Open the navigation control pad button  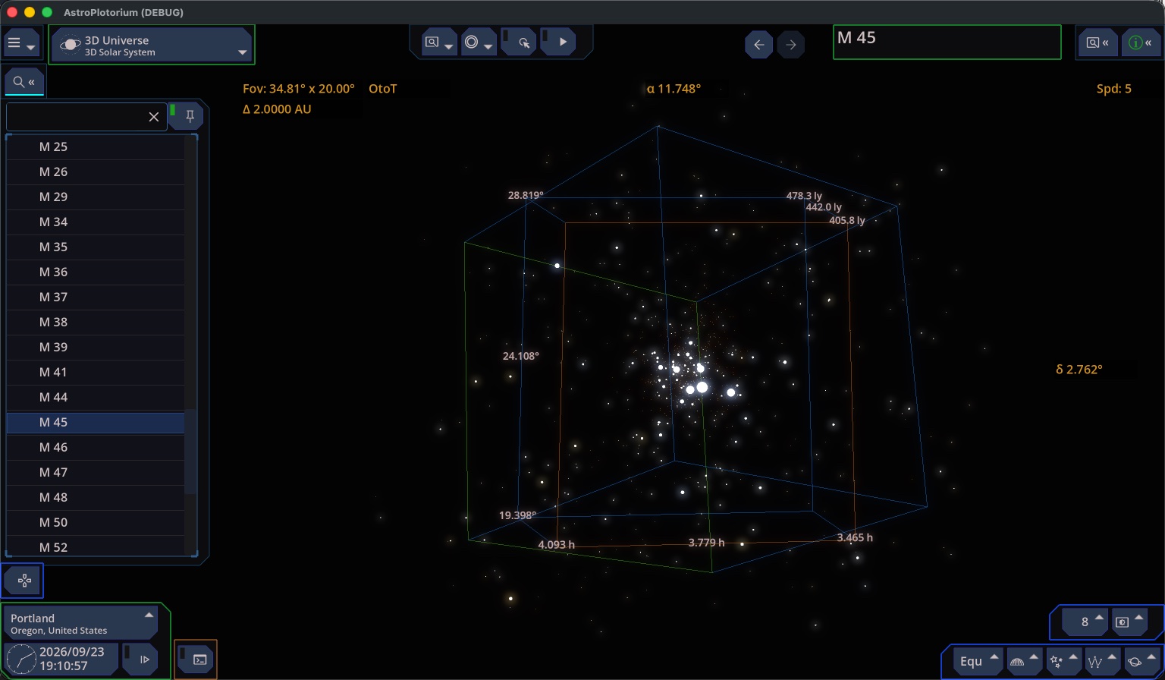[x=23, y=581]
